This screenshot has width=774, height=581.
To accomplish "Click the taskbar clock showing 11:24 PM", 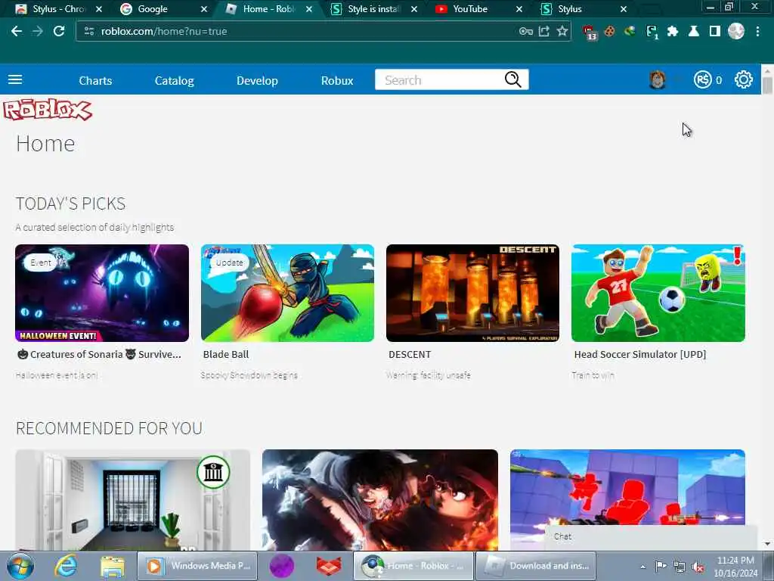I will (735, 561).
